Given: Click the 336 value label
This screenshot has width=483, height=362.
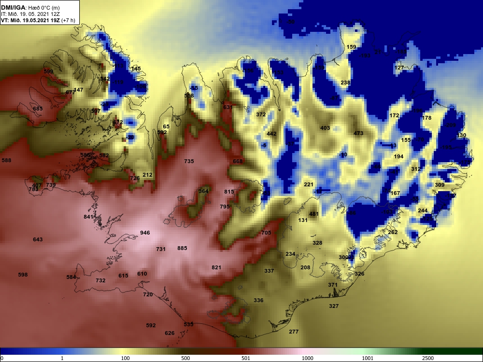Looking at the screenshot, I should [x=258, y=300].
